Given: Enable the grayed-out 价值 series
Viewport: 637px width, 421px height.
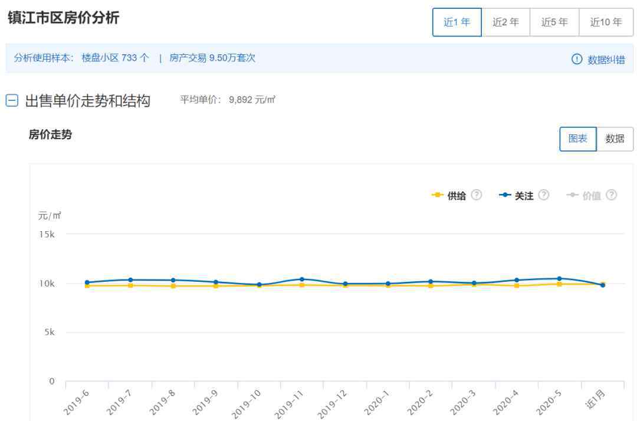Looking at the screenshot, I should [x=591, y=196].
